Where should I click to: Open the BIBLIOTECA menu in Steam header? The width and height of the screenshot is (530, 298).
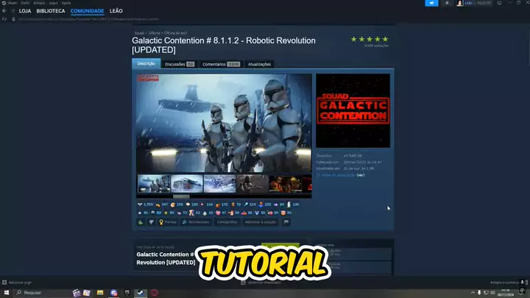[x=52, y=11]
